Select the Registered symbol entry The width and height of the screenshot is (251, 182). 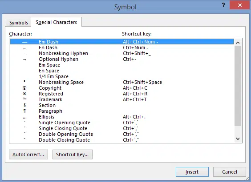tap(121, 94)
